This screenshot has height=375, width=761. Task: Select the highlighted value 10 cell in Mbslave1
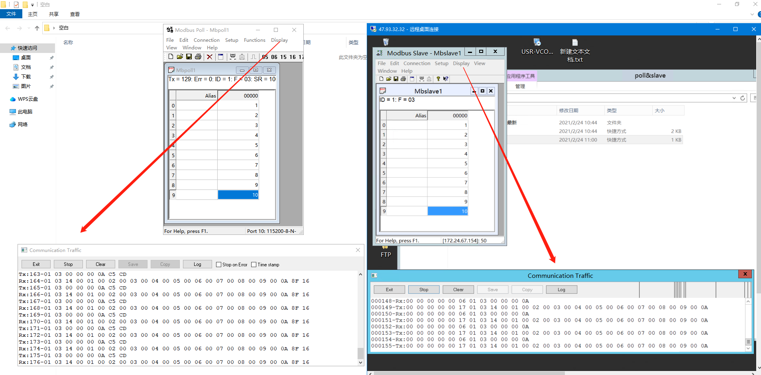pyautogui.click(x=447, y=211)
